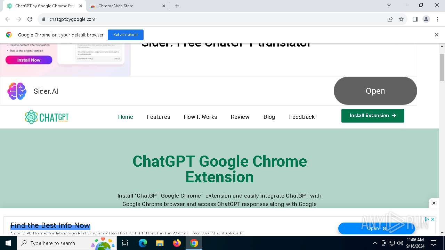Image resolution: width=445 pixels, height=250 pixels.
Task: Click Set as default button
Action: pyautogui.click(x=126, y=35)
